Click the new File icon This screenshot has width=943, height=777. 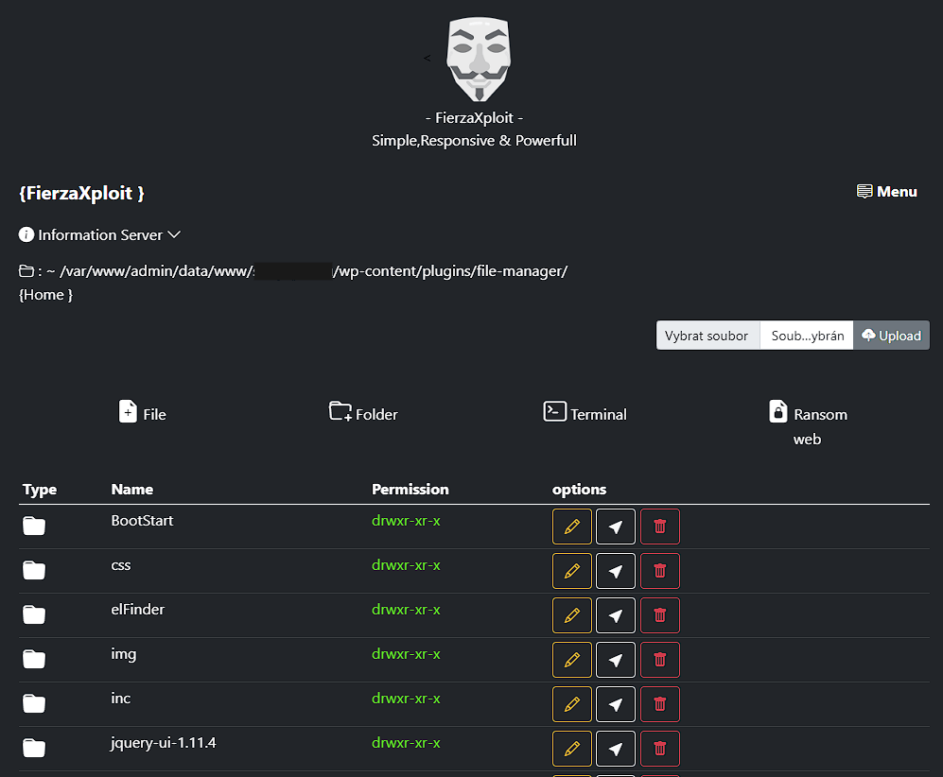(129, 412)
